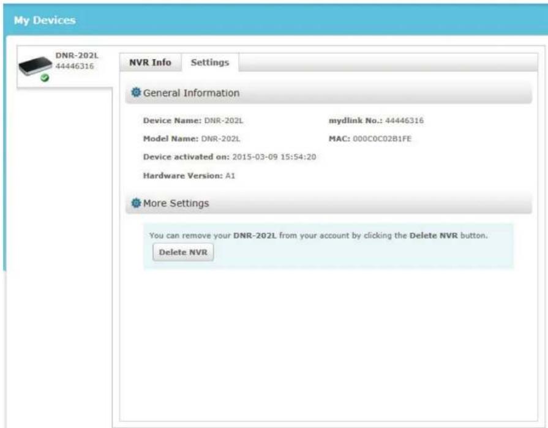The image size is (548, 428).
Task: Switch to the Settings tab
Action: (210, 62)
